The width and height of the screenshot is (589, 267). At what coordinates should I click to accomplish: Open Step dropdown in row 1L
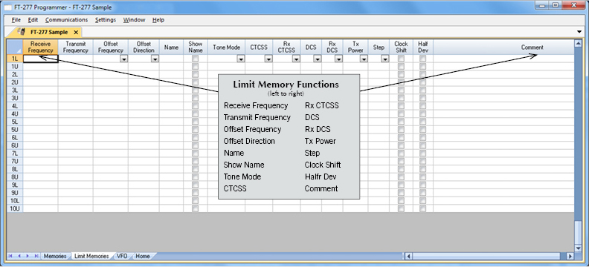385,59
